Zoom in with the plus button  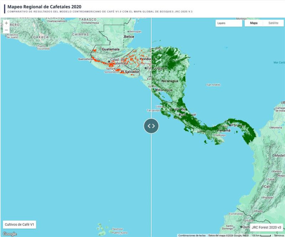[x=6, y=23]
